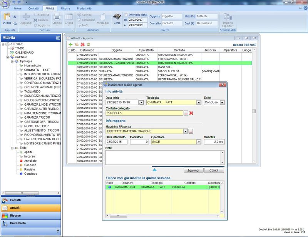Open the edit-record icon in Agenda toolbar
This screenshot has height=237, width=308.
[x=77, y=45]
